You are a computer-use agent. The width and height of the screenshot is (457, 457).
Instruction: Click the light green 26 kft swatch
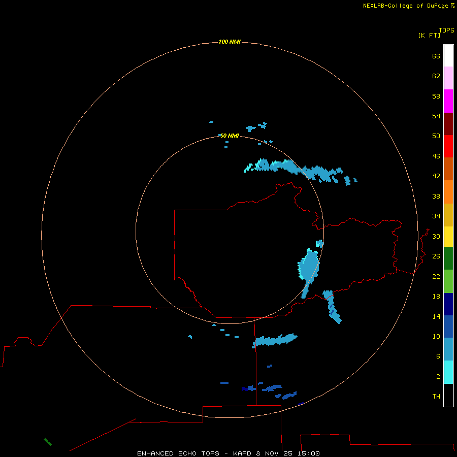coord(448,281)
